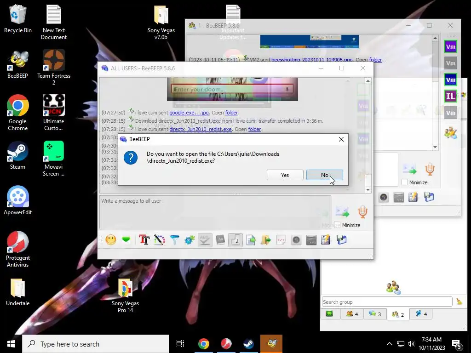Click the directx_Jun2010_redist.exe link
Screen dimensions: 471x353
[x=201, y=129]
